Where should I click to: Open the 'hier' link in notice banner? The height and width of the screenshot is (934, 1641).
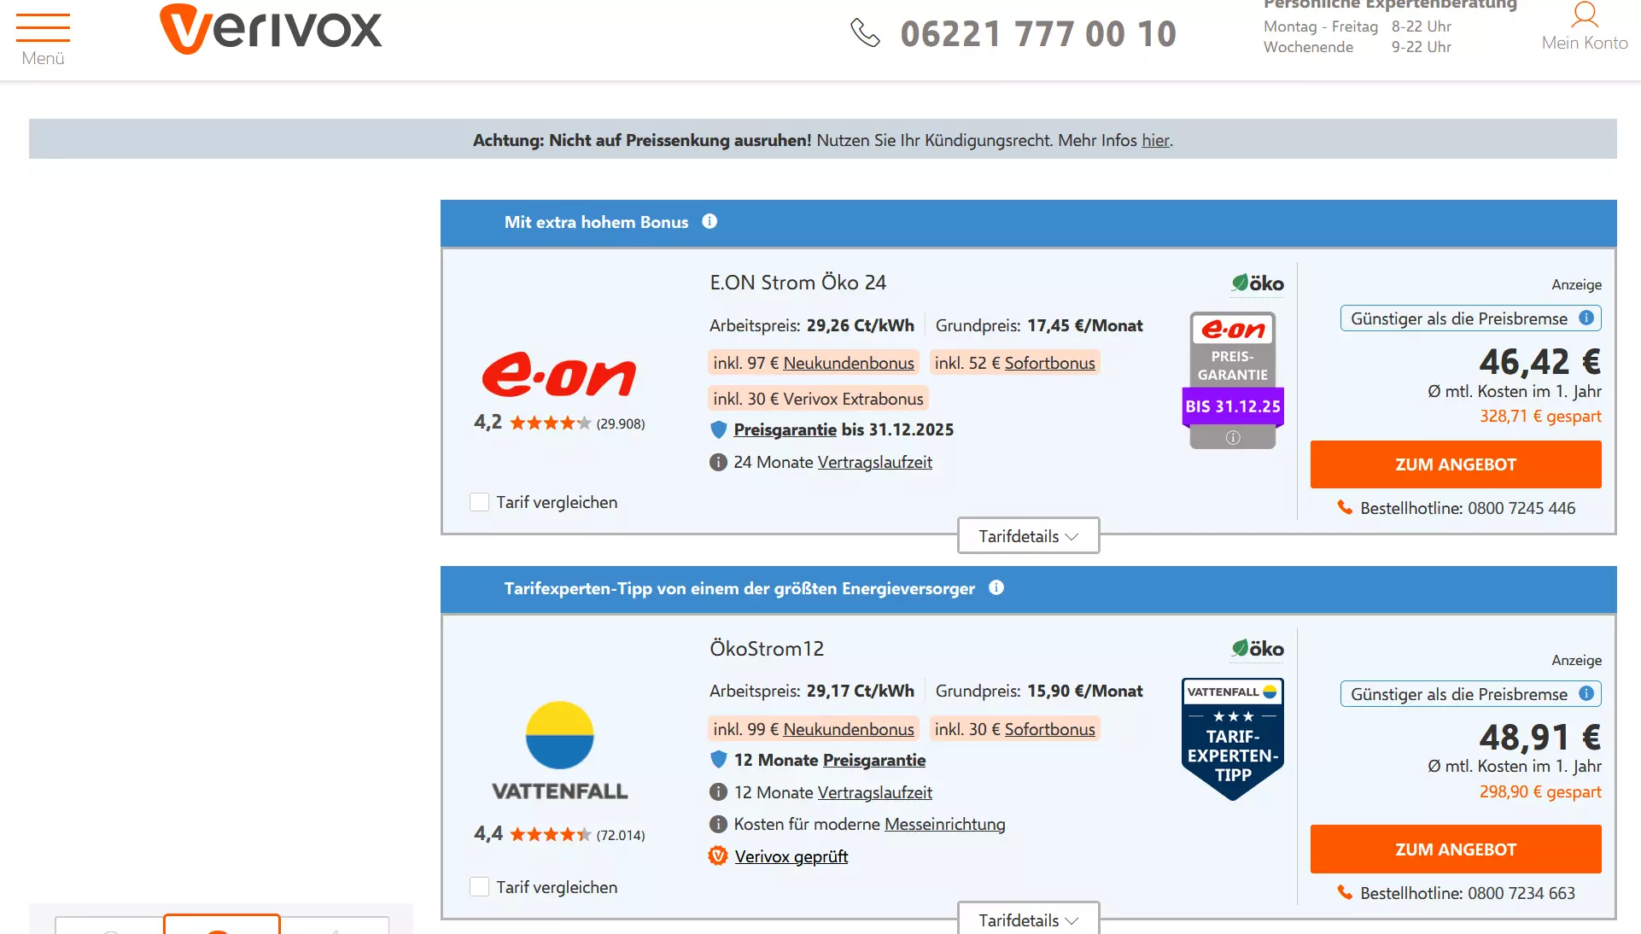(x=1155, y=140)
